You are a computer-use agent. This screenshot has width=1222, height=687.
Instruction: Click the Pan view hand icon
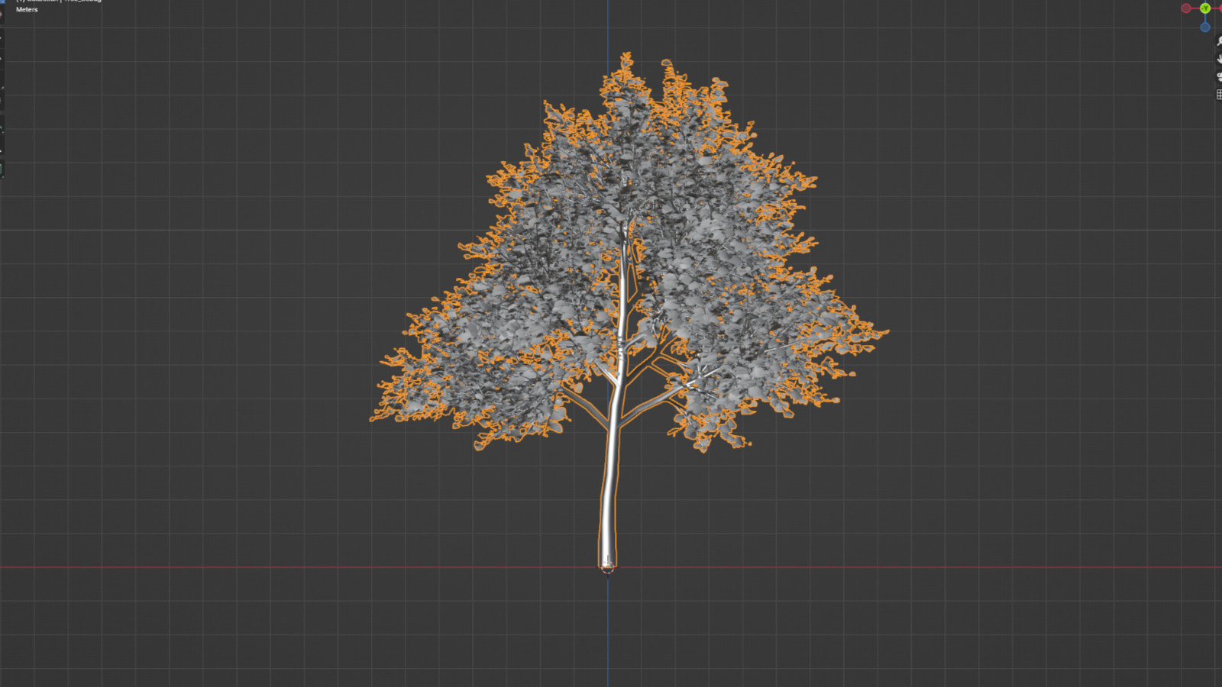pyautogui.click(x=1218, y=59)
